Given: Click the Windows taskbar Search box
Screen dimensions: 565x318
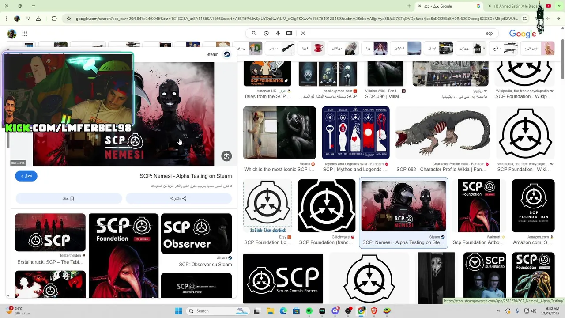Looking at the screenshot, I should (x=218, y=311).
